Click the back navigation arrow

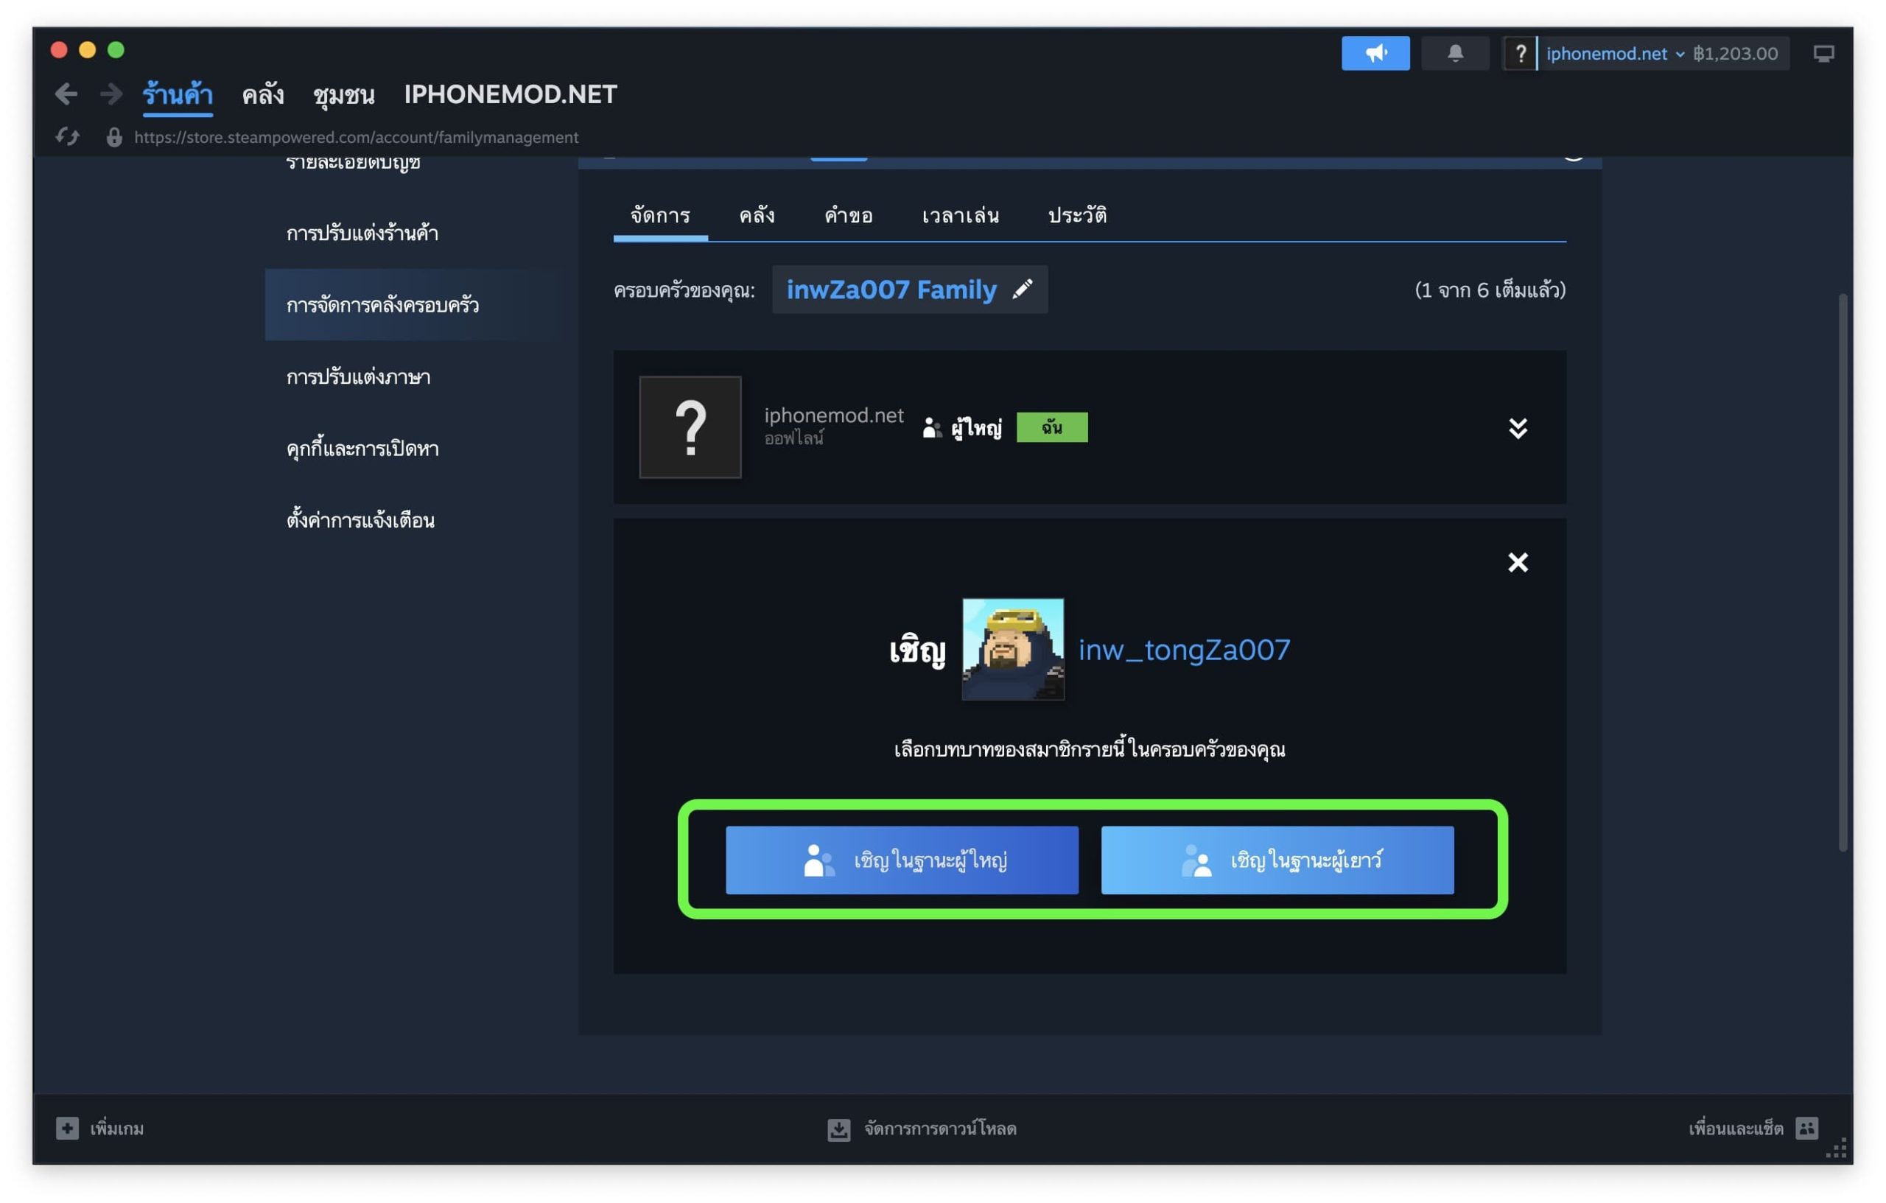[66, 94]
